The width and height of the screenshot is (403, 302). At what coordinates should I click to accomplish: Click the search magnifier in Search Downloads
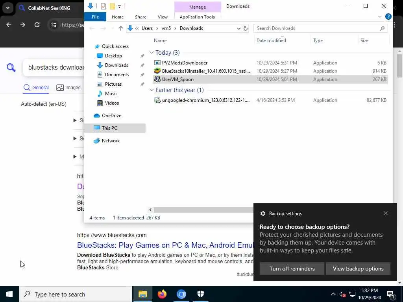(x=382, y=28)
